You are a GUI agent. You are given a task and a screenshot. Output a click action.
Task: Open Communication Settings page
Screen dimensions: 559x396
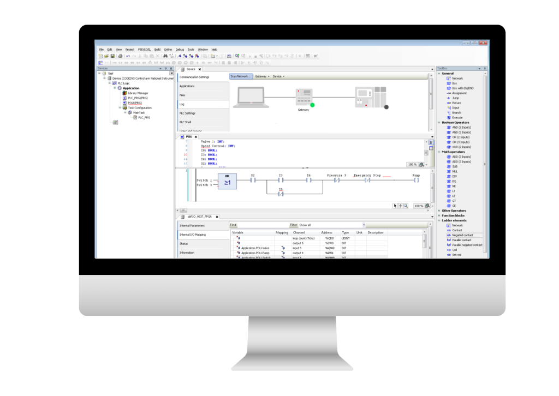203,77
